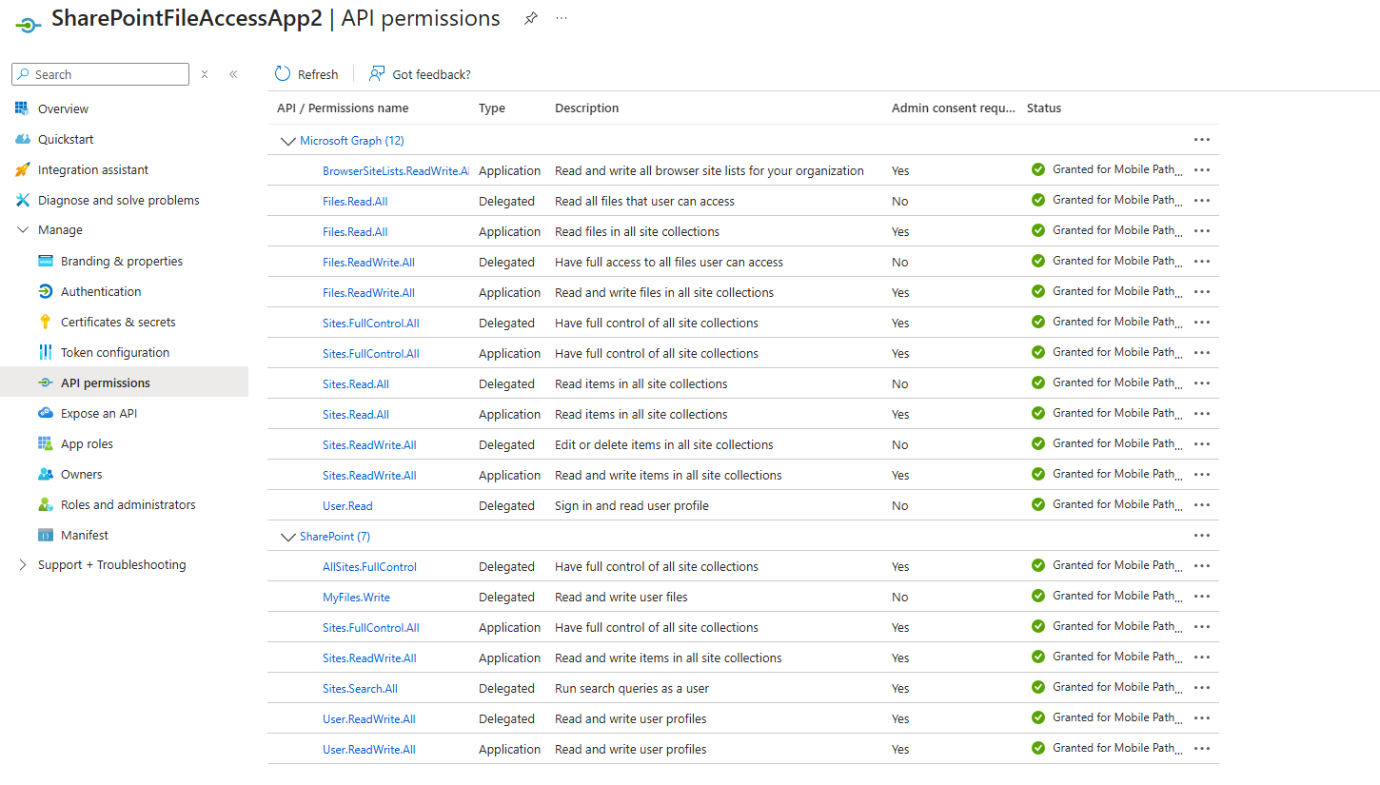Image resolution: width=1380 pixels, height=785 pixels.
Task: Click the Quickstart cloud icon
Action: (22, 139)
